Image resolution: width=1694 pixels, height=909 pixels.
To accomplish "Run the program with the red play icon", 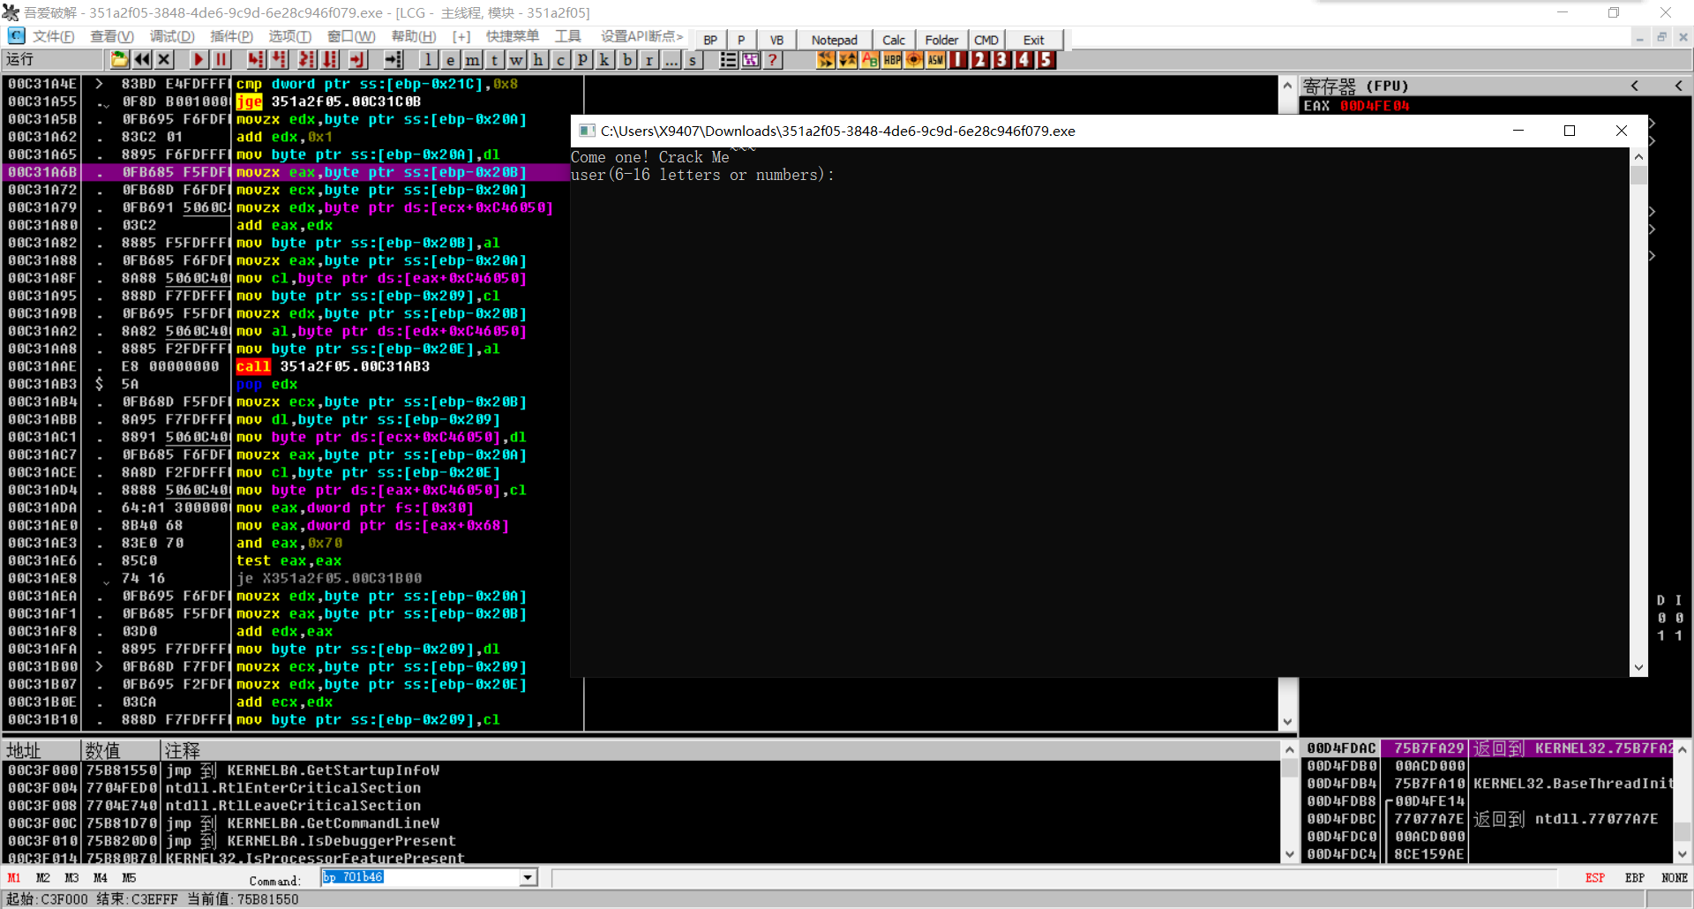I will [x=198, y=59].
